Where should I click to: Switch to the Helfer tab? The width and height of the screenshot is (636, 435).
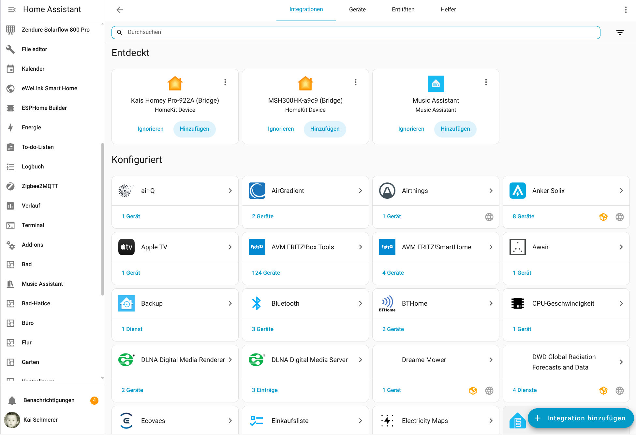tap(448, 10)
